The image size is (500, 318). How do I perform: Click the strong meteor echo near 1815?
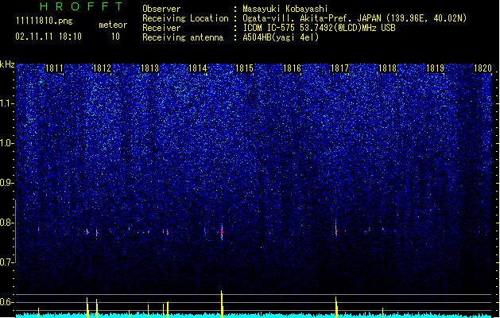pos(222,232)
